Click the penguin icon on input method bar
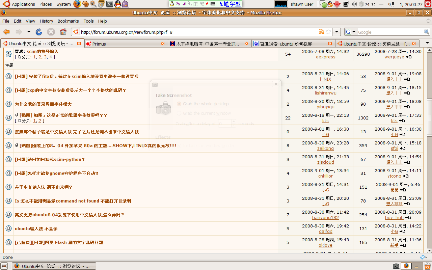The image size is (432, 270). pyautogui.click(x=172, y=4)
